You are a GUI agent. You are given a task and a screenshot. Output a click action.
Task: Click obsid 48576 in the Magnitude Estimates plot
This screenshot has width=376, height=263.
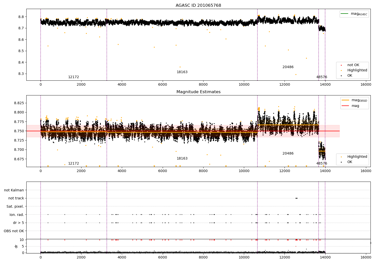(x=322, y=163)
